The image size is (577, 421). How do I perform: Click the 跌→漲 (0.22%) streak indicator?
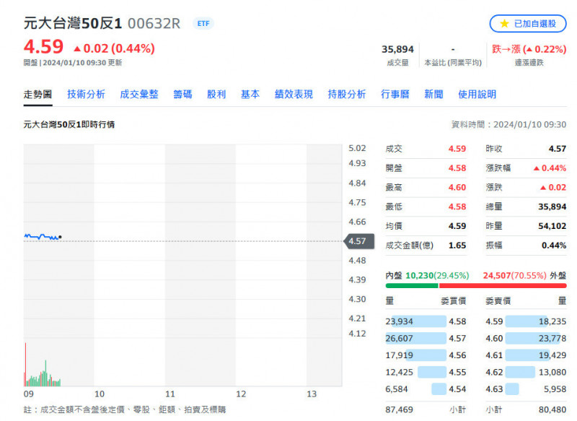click(x=529, y=49)
